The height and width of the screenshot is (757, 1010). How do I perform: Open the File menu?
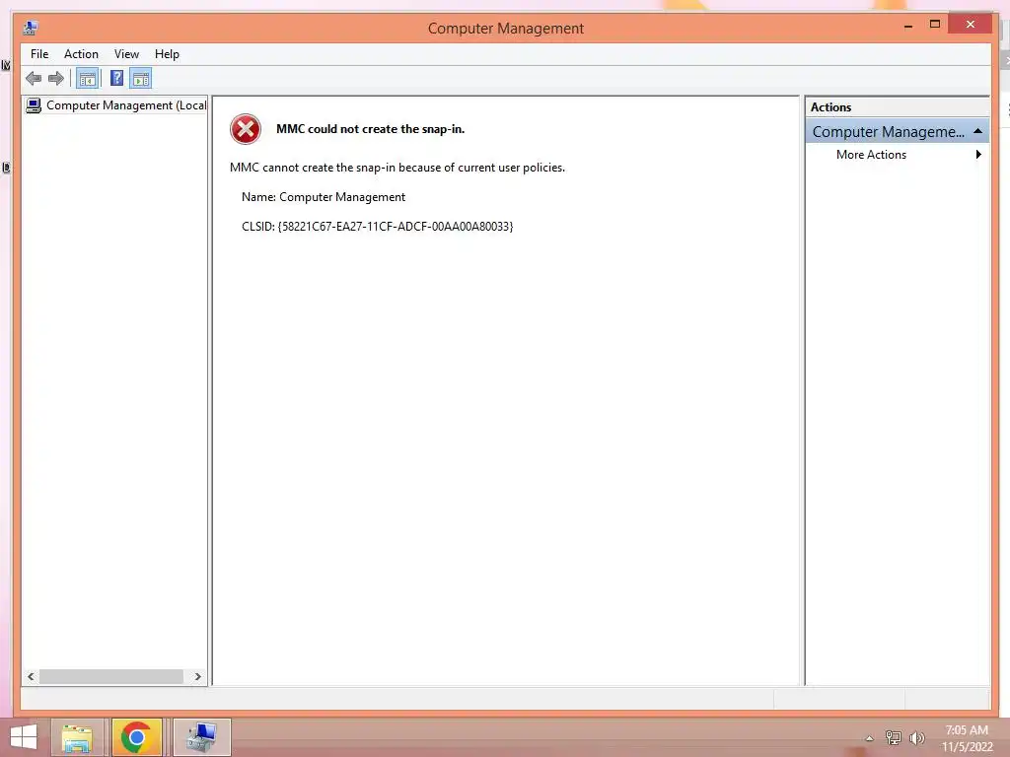39,54
